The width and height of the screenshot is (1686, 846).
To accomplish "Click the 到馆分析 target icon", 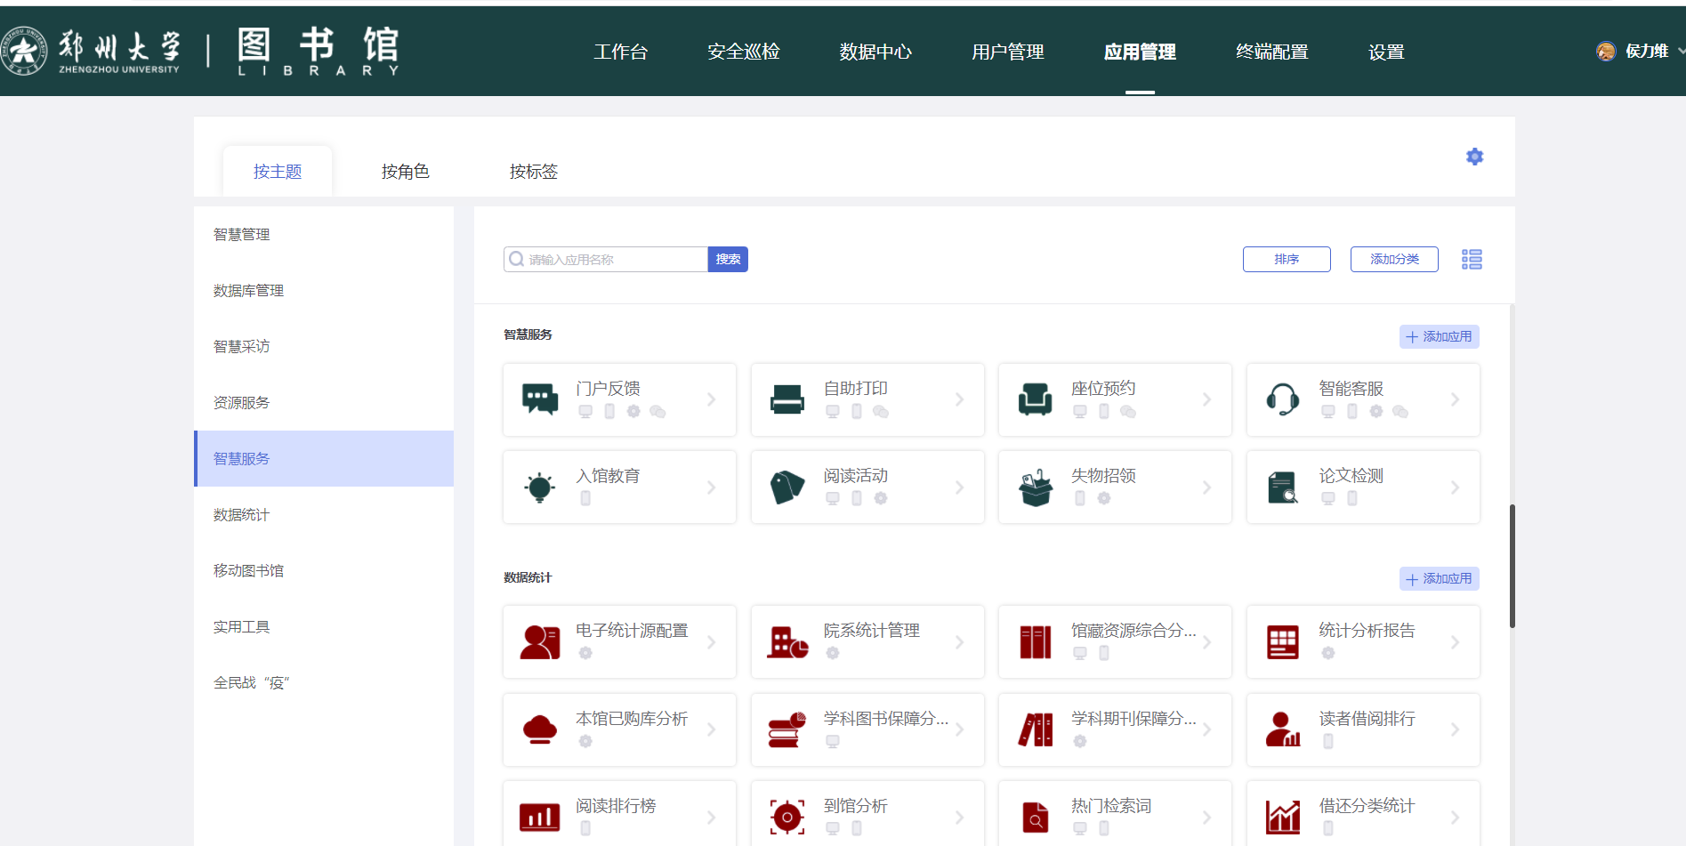I will (787, 817).
